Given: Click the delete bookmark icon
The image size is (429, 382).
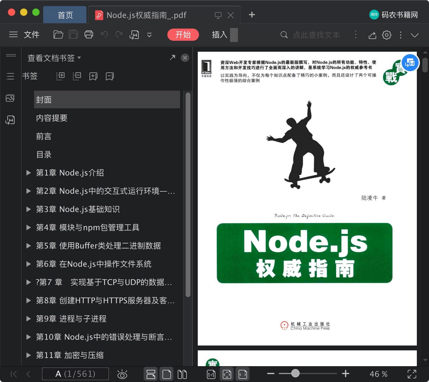Looking at the screenshot, I should click(x=110, y=76).
